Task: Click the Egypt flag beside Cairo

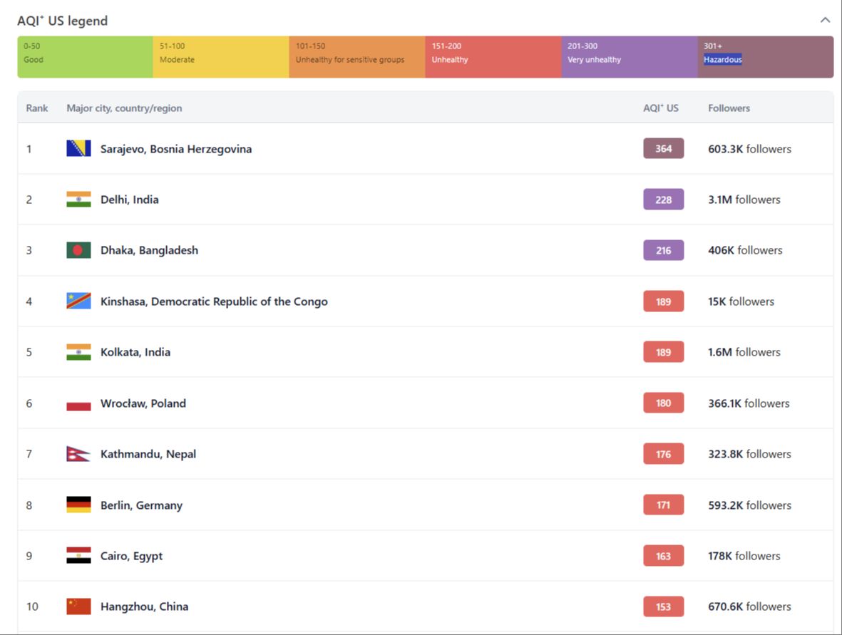Action: click(x=78, y=556)
